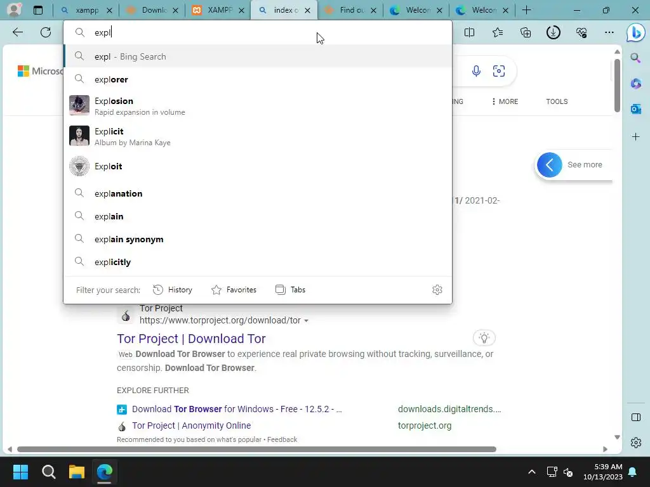Open the Outlook sidebar icon

pos(635,109)
